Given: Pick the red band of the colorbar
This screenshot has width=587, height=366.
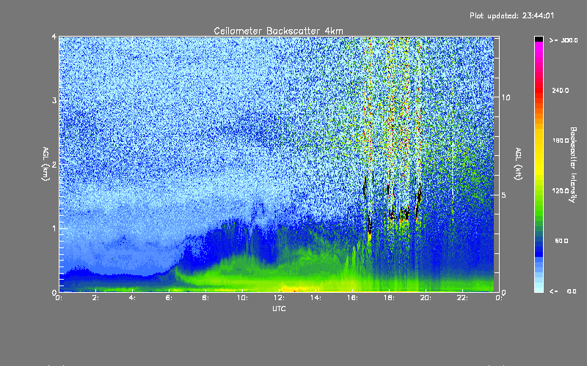Looking at the screenshot, I should tap(539, 89).
